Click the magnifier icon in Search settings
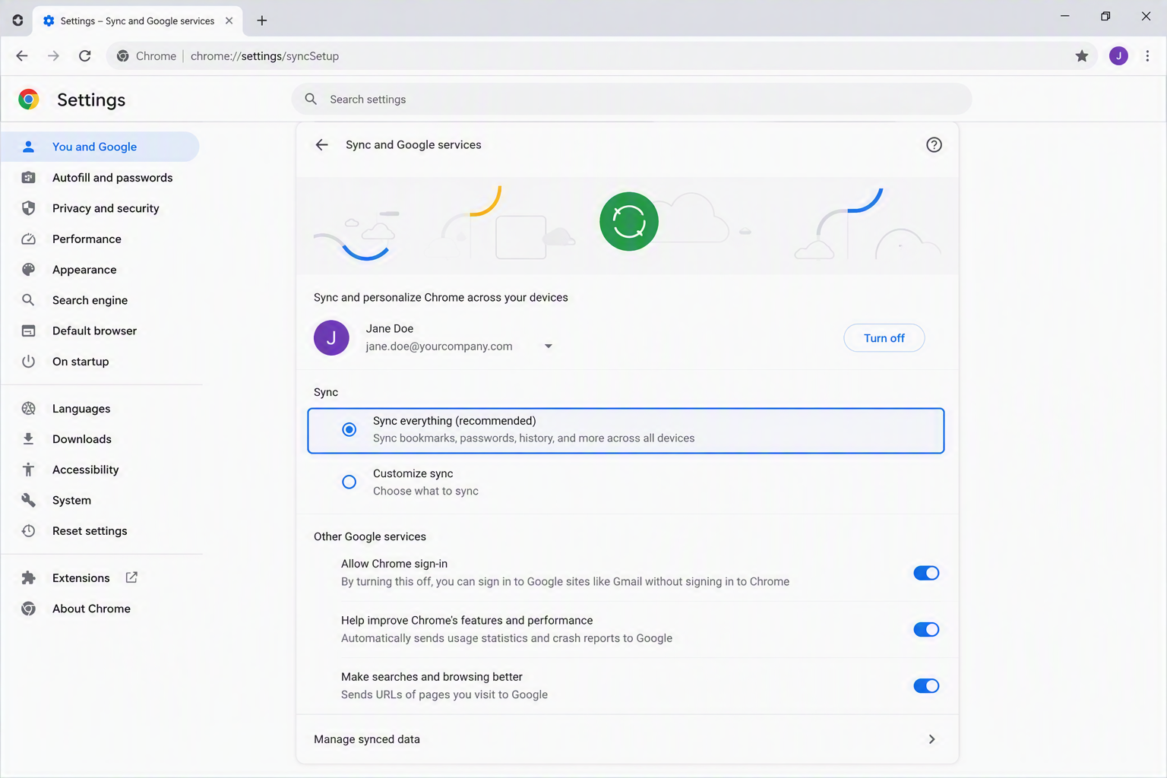The image size is (1167, 778). point(311,99)
